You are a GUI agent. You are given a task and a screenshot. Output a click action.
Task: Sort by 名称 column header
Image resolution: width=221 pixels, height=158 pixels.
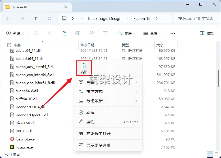pos(18,45)
